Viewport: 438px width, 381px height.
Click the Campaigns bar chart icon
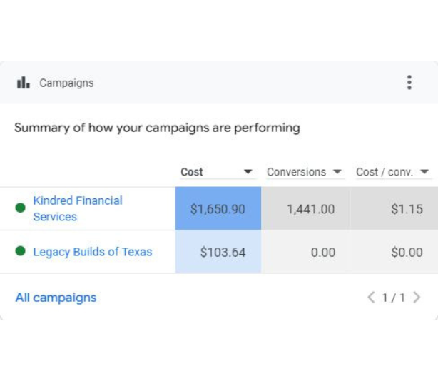click(x=24, y=83)
